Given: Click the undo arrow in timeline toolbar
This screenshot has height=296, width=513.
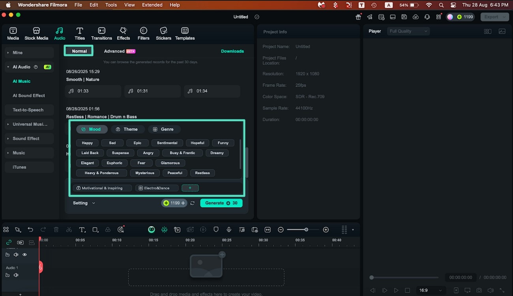Looking at the screenshot, I should pos(30,230).
